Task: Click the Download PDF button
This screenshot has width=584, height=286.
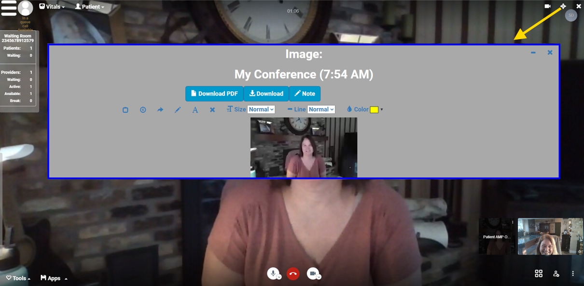Action: tap(214, 94)
